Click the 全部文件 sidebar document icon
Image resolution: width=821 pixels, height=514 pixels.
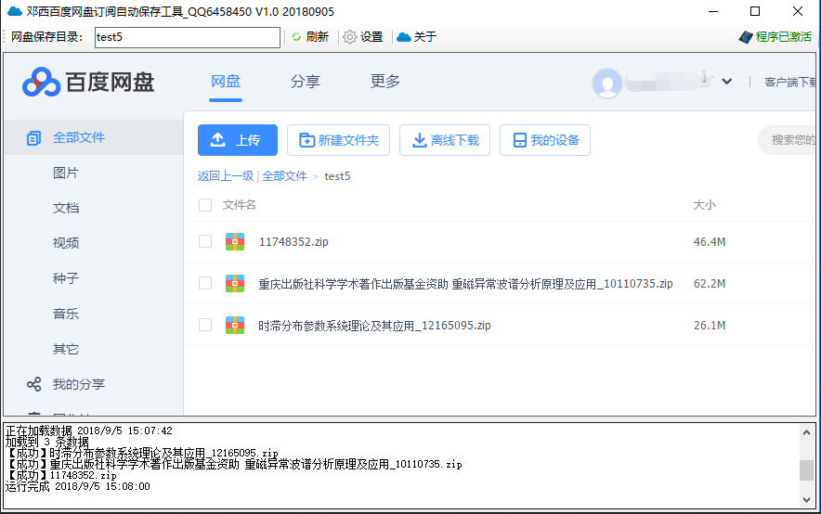point(33,138)
